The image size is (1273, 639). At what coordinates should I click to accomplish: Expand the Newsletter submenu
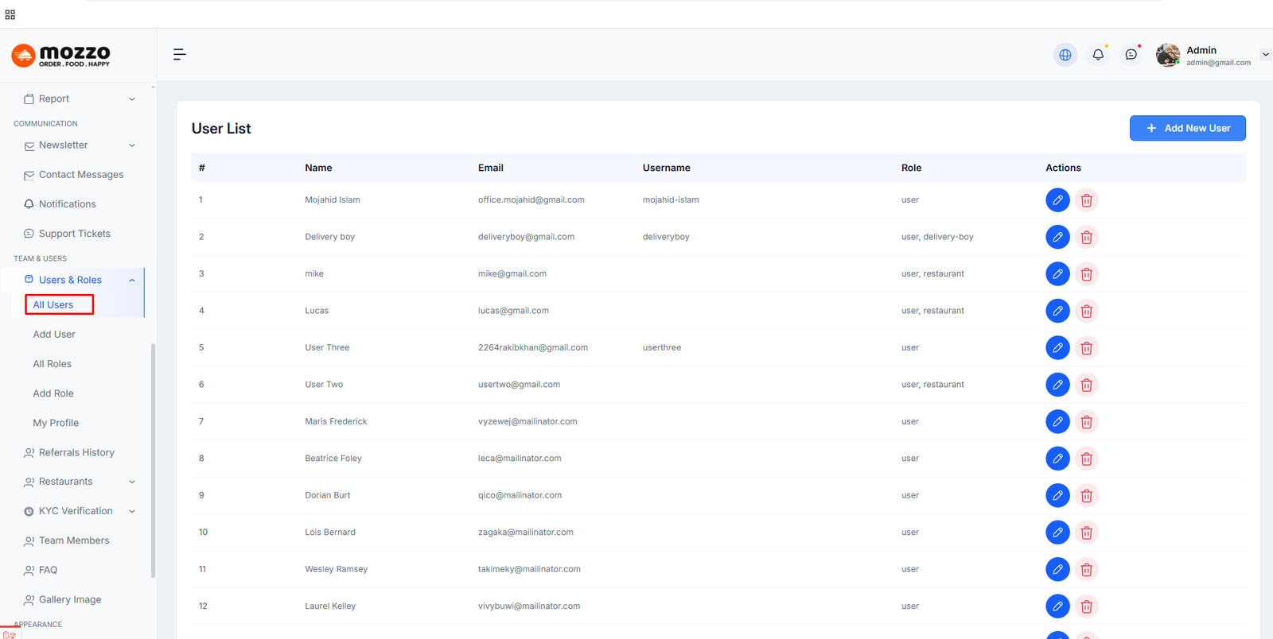pos(78,145)
